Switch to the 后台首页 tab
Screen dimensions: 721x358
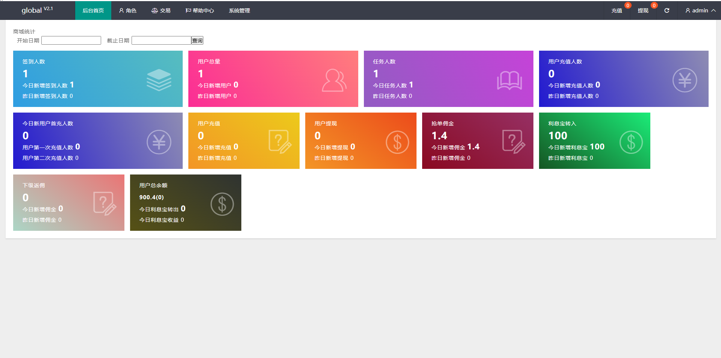pos(93,11)
